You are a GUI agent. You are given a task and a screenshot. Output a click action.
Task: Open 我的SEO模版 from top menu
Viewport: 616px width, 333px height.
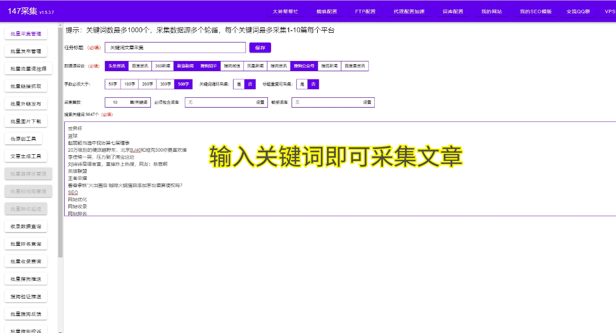point(535,11)
